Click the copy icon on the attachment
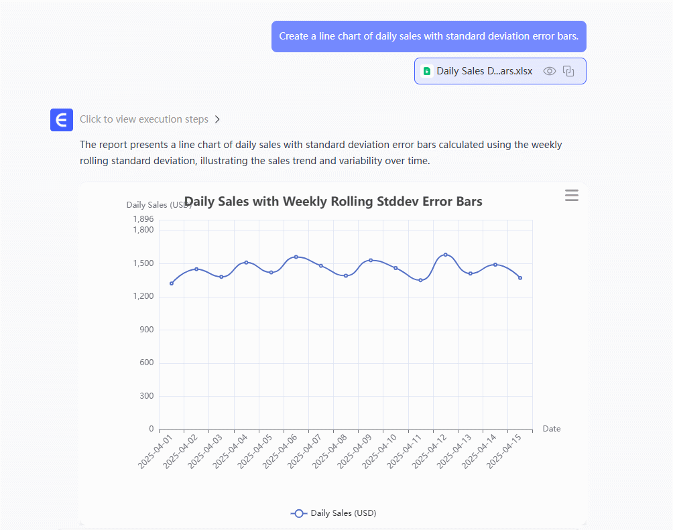673x530 pixels. [568, 71]
